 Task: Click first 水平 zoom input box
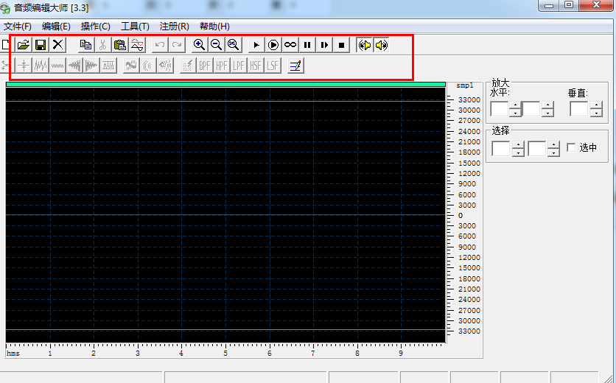click(500, 109)
